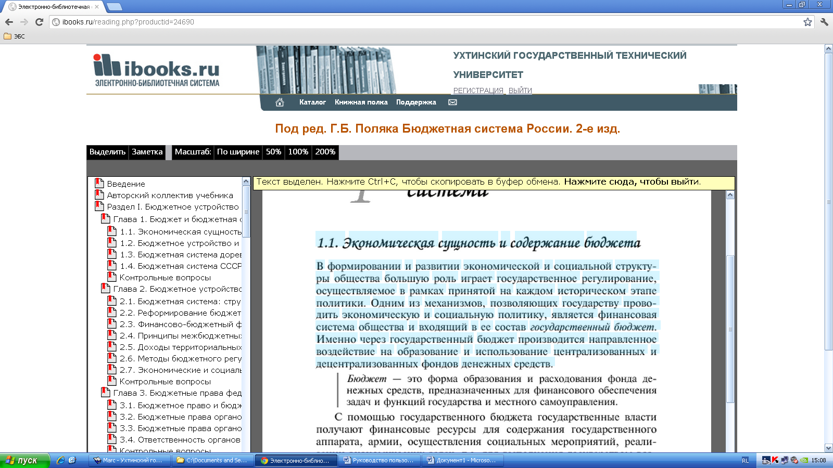The width and height of the screenshot is (833, 468).
Task: Click the reader pane vertical scrollbar thumb
Action: 730,329
